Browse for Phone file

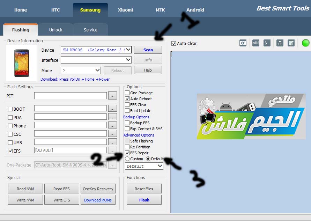point(112,125)
